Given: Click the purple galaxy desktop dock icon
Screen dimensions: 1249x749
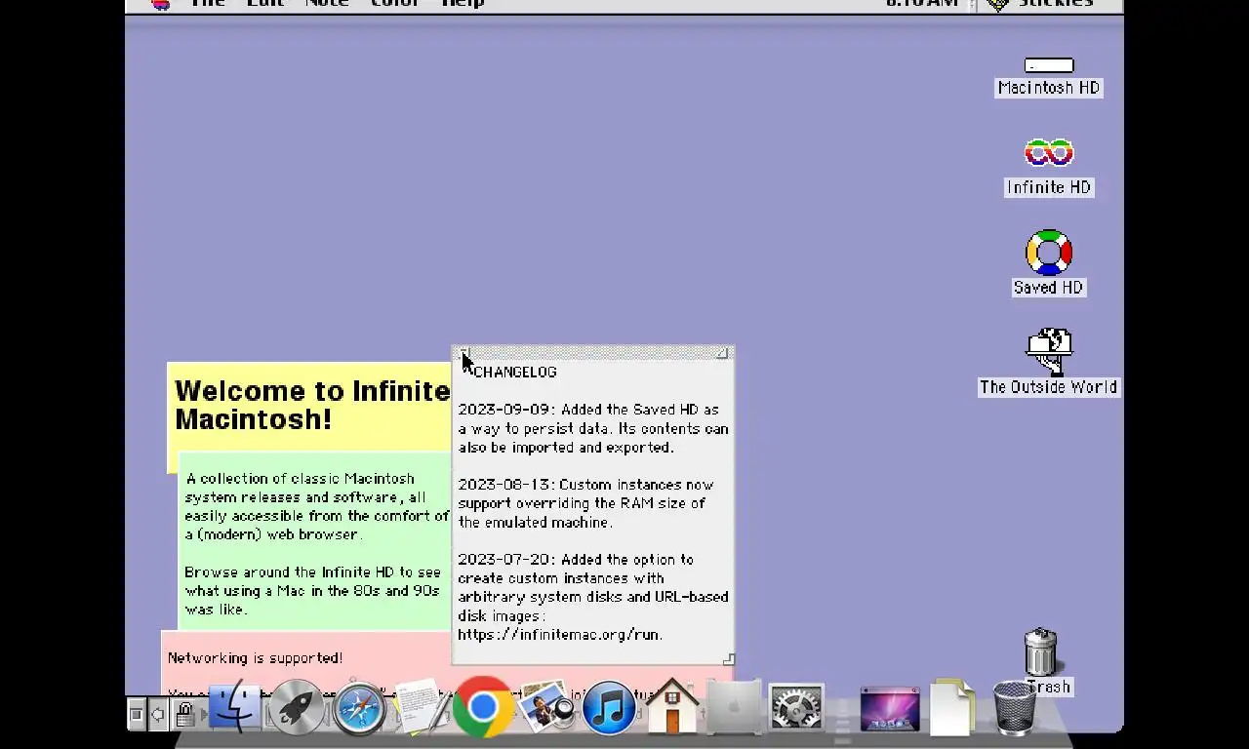Looking at the screenshot, I should click(x=889, y=709).
